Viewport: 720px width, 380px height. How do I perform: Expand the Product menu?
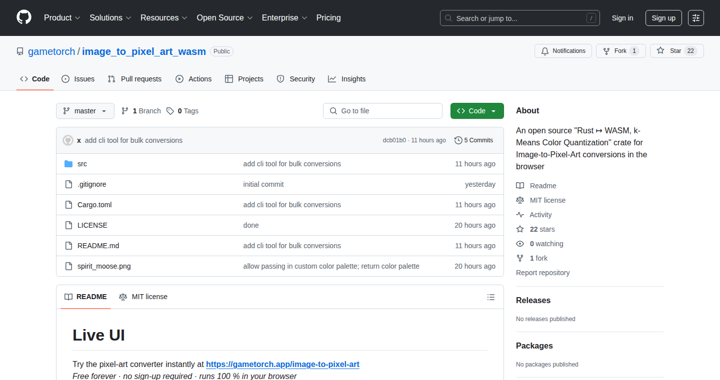62,17
